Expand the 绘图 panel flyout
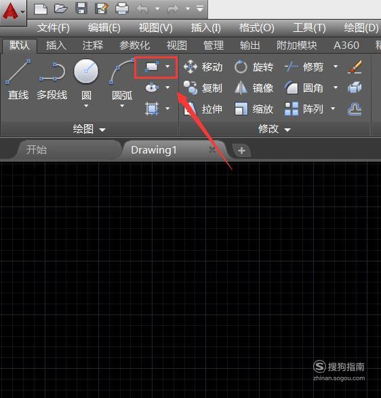The height and width of the screenshot is (398, 381). (89, 129)
